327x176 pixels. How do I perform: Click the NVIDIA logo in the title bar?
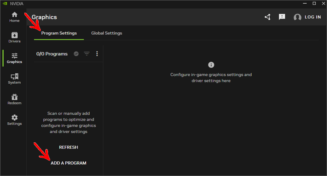(x=5, y=4)
